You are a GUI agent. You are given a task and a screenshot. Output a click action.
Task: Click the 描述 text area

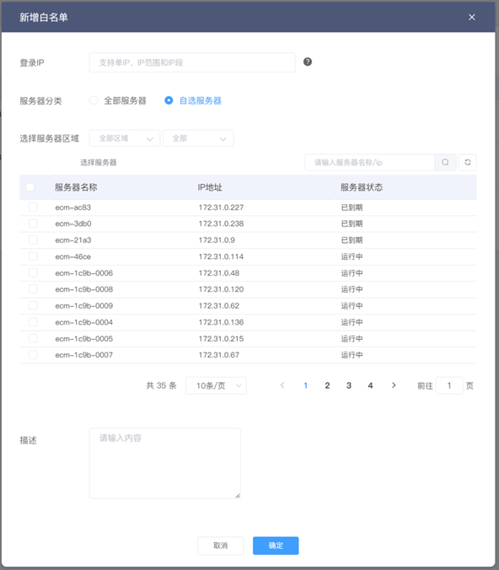[165, 464]
